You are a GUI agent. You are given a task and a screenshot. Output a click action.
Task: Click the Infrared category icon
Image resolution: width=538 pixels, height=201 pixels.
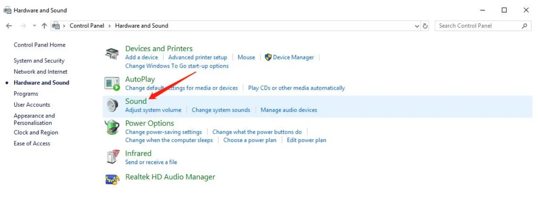(x=112, y=157)
